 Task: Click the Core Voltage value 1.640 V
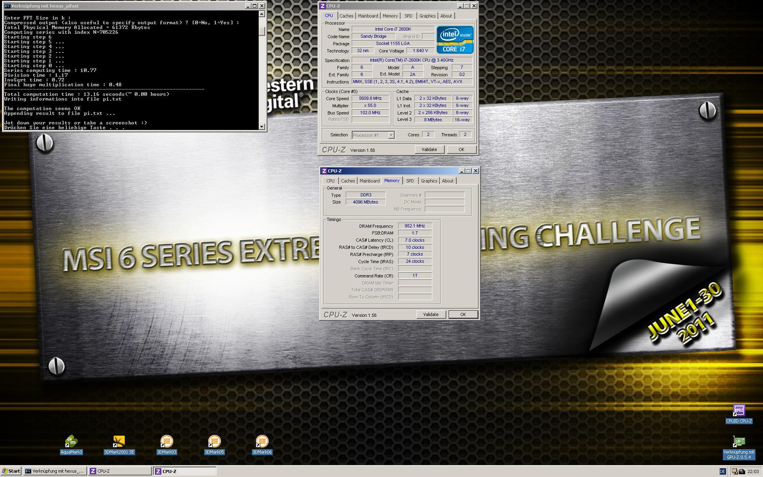(420, 50)
